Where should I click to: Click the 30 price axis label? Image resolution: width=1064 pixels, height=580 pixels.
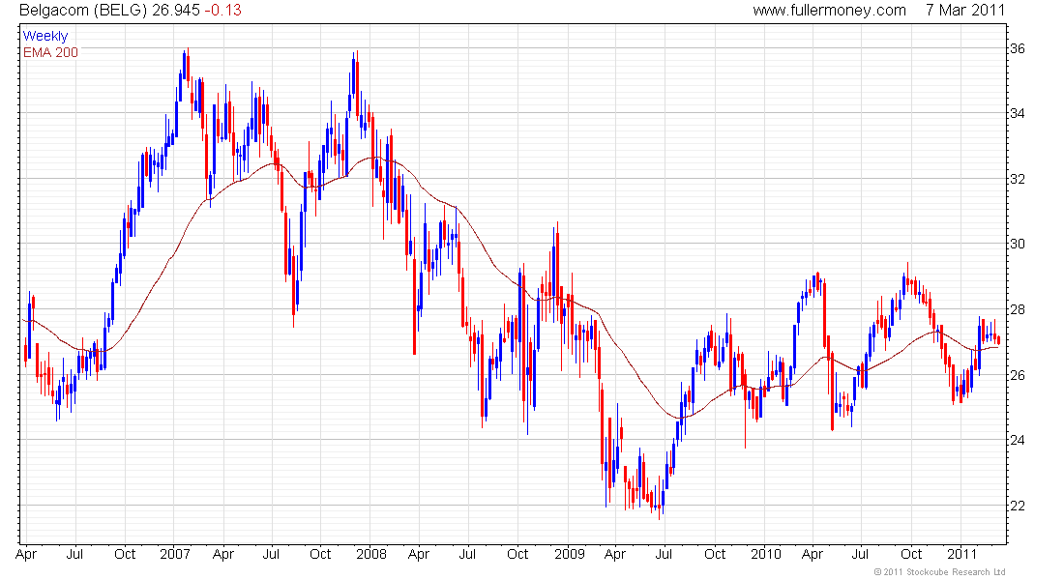click(1018, 245)
